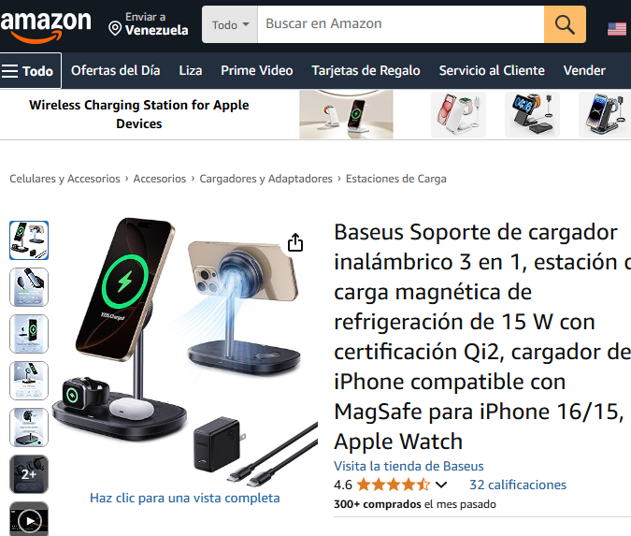Play the product video thumbnail
Viewport: 631px width, 536px height.
click(x=29, y=519)
